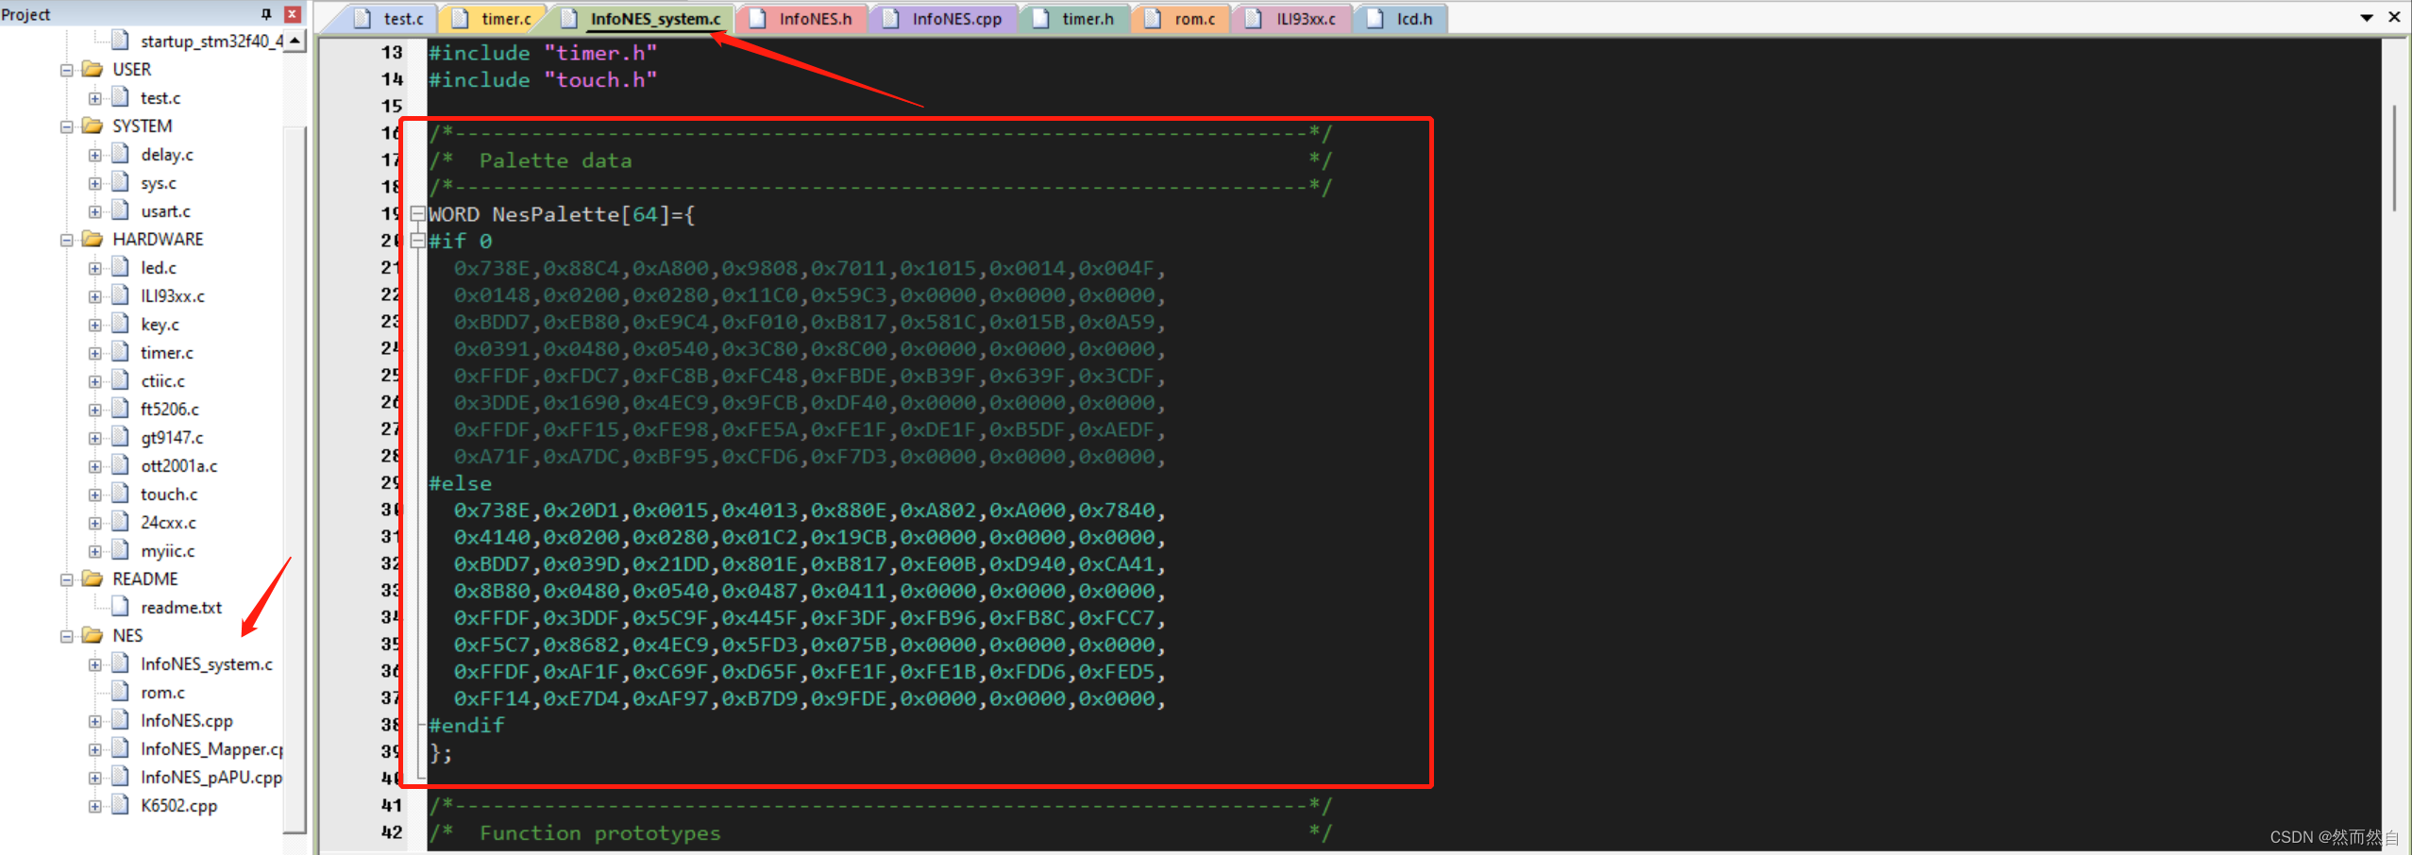This screenshot has width=2412, height=855.
Task: Select the USER group label
Action: [132, 70]
